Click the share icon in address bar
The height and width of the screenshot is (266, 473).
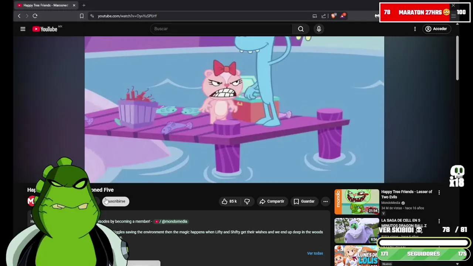(x=324, y=16)
